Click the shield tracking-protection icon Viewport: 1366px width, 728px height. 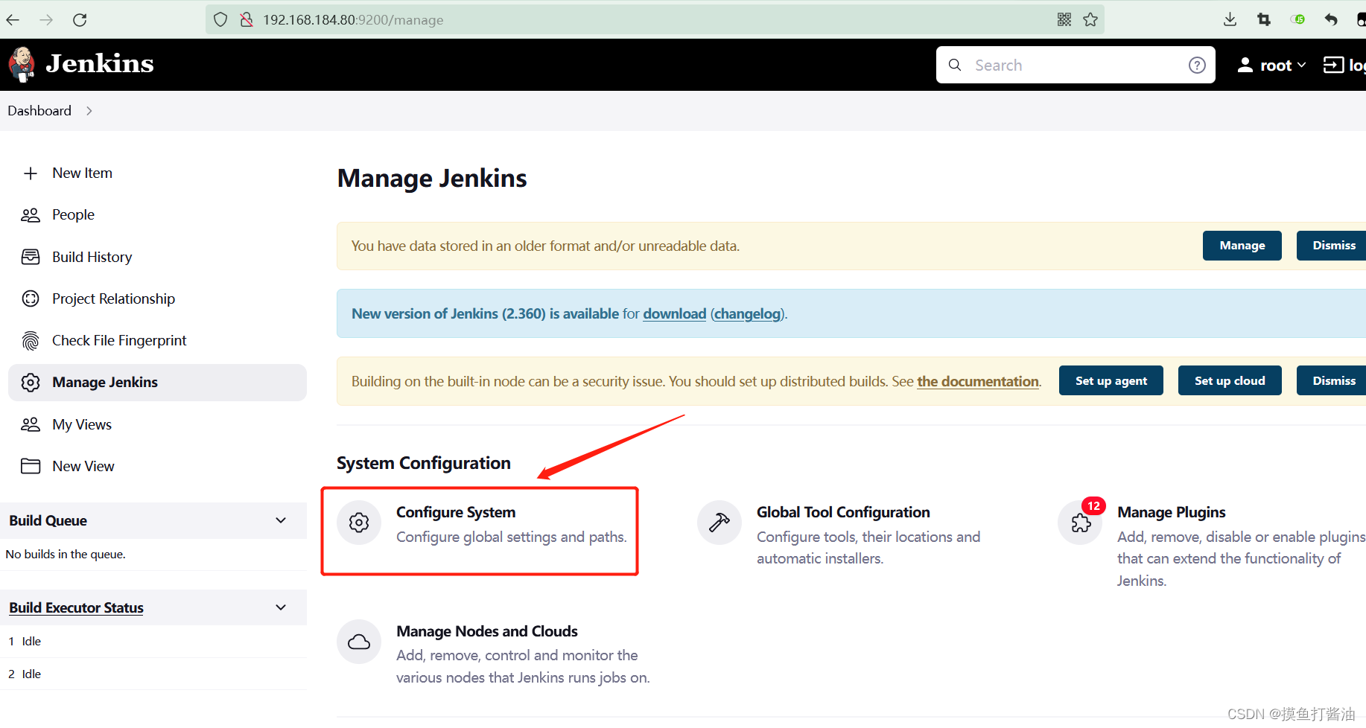(x=220, y=20)
